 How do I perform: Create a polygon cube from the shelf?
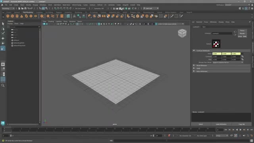coord(12,16)
